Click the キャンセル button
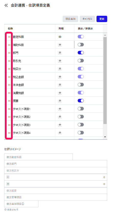Image resolution: width=123 pixels, height=217 pixels. click(x=87, y=19)
